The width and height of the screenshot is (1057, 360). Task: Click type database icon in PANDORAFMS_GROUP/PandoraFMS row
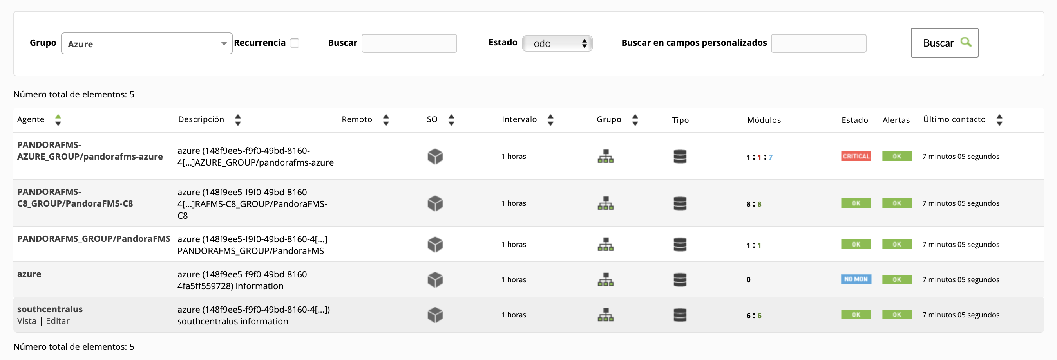[x=680, y=245]
